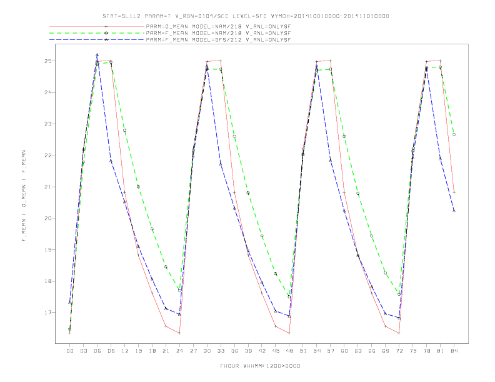This screenshot has height=382, width=495.
Task: Click the x-axis tick label 36
Action: (234, 351)
